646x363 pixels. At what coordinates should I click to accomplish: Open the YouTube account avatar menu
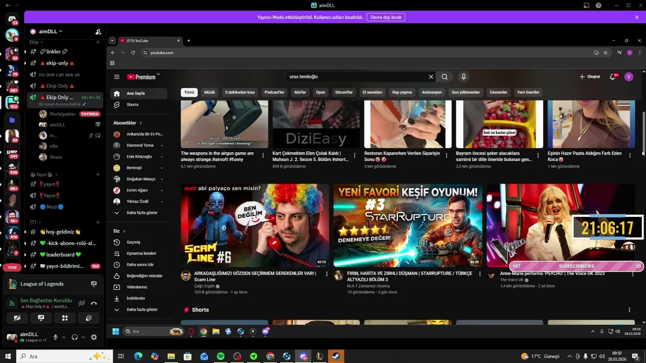pos(628,77)
